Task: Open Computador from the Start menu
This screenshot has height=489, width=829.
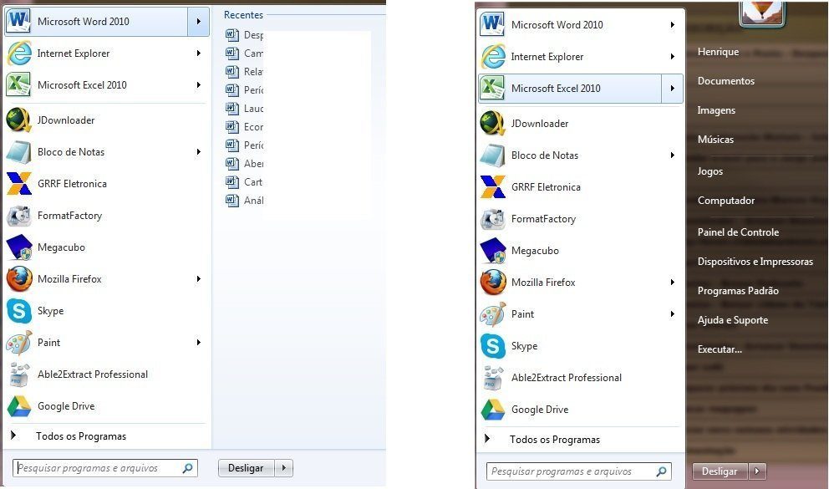Action: 726,201
